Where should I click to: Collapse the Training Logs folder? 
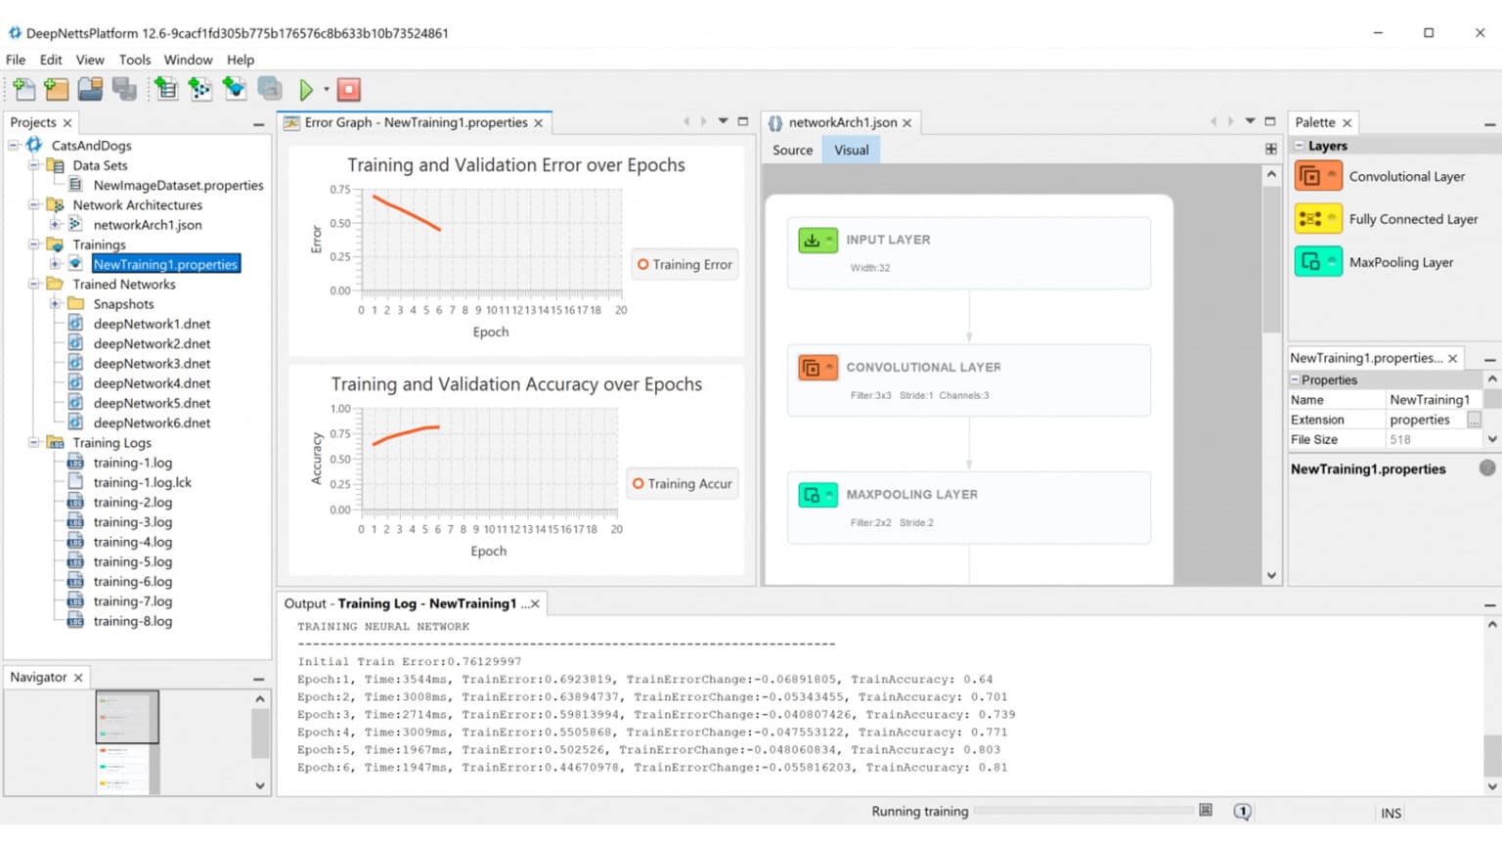click(34, 443)
